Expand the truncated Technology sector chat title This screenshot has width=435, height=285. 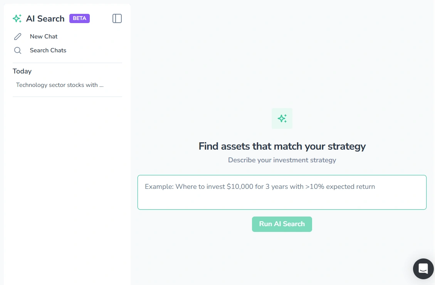point(59,85)
